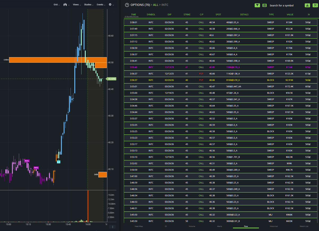Sort by the C/P column header

201,15
